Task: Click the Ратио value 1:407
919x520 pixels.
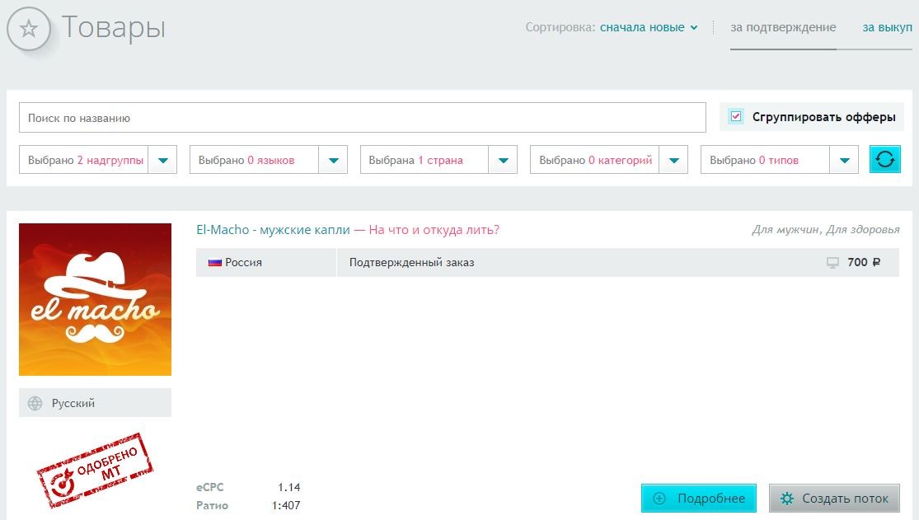Action: (286, 505)
